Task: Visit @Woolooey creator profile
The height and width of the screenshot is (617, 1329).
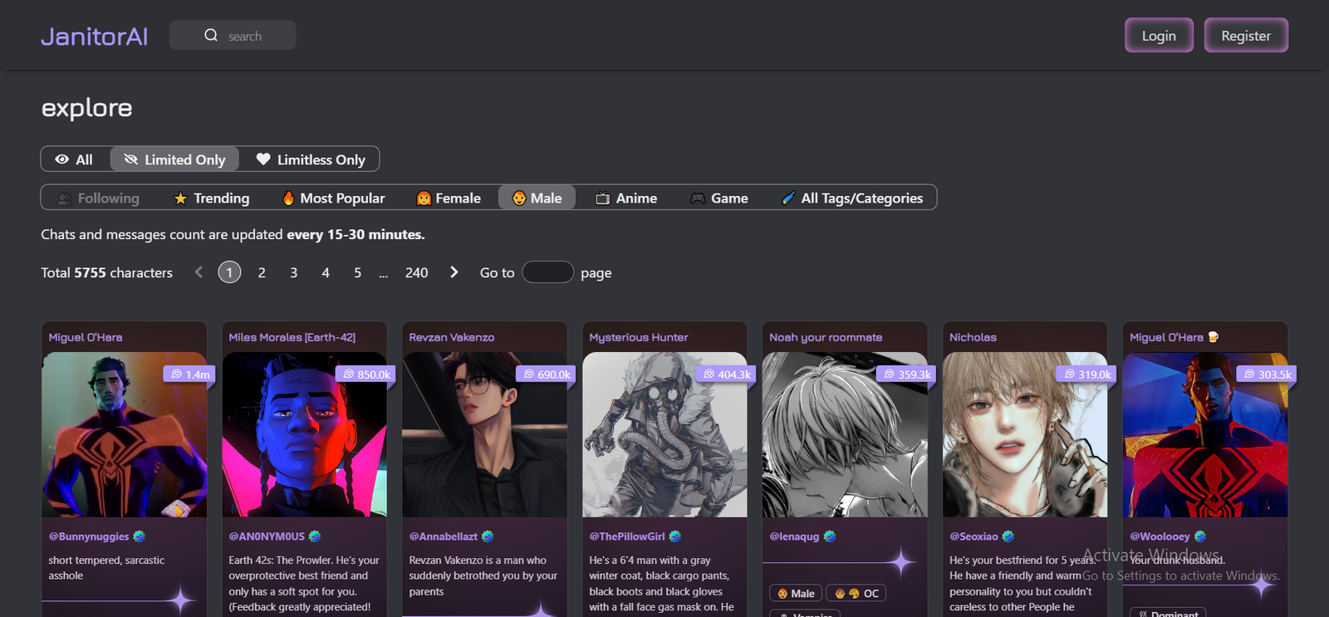Action: (x=1160, y=536)
